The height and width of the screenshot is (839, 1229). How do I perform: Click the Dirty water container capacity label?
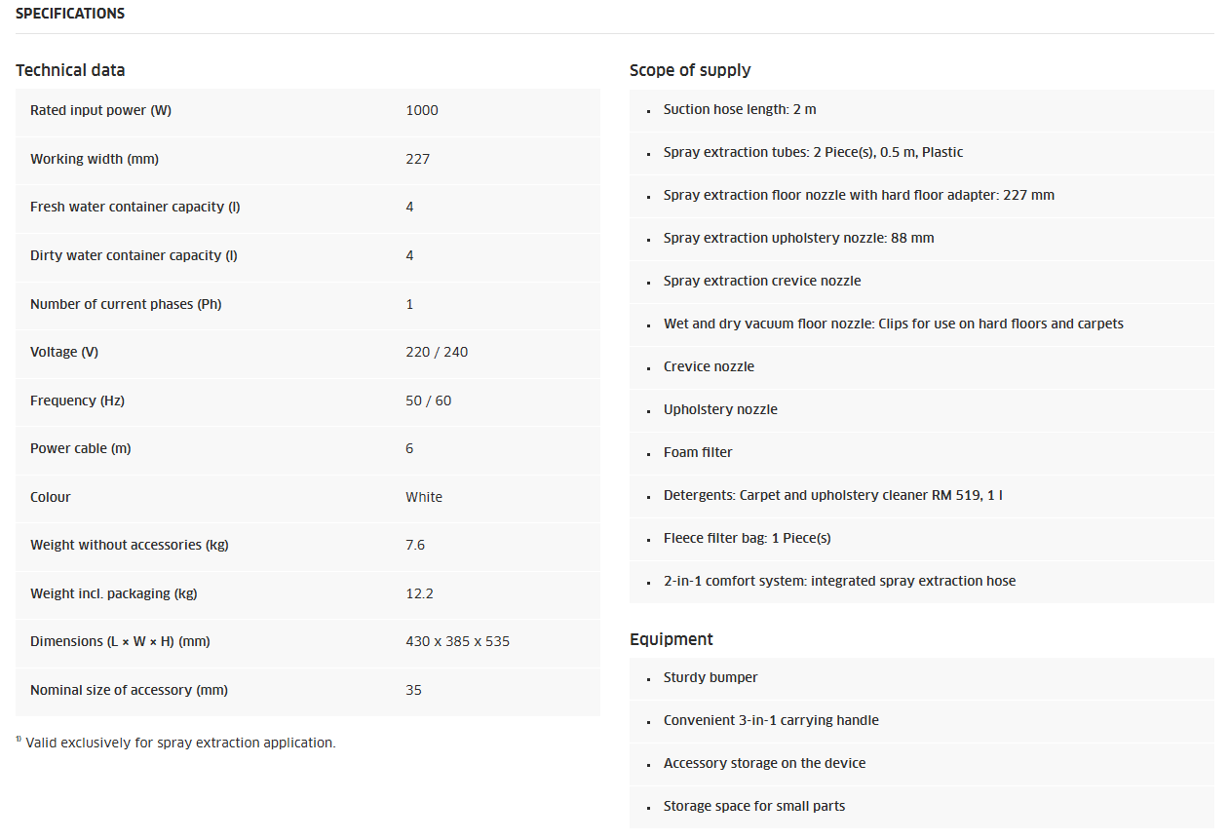[134, 255]
